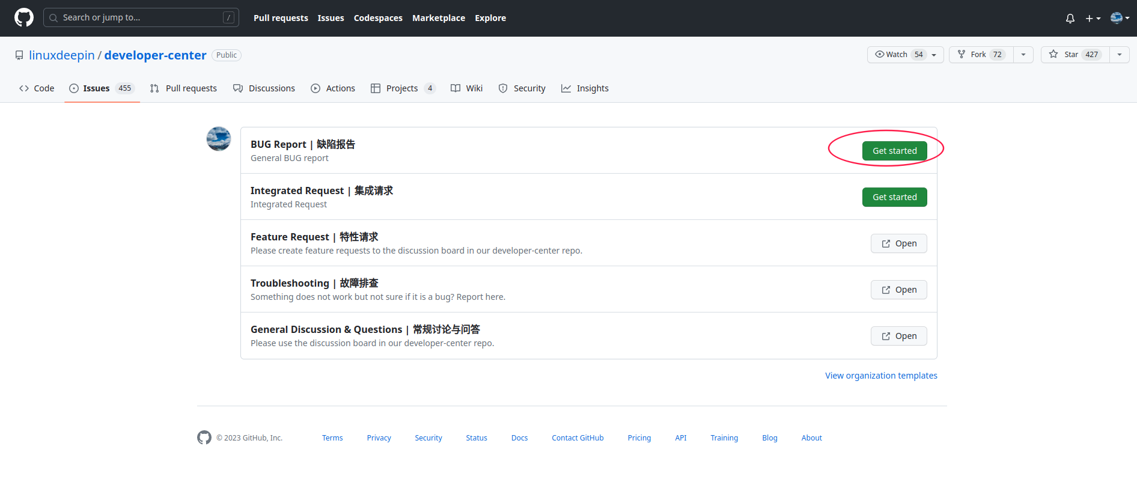Open the Pricing footer link

[x=639, y=438]
